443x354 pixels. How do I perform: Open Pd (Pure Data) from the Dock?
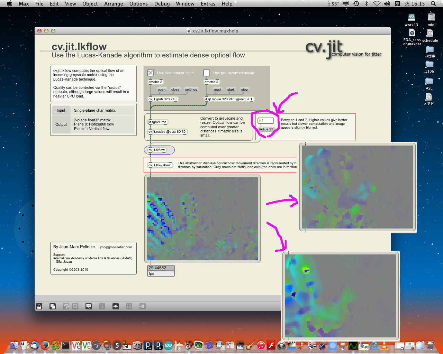point(127,345)
